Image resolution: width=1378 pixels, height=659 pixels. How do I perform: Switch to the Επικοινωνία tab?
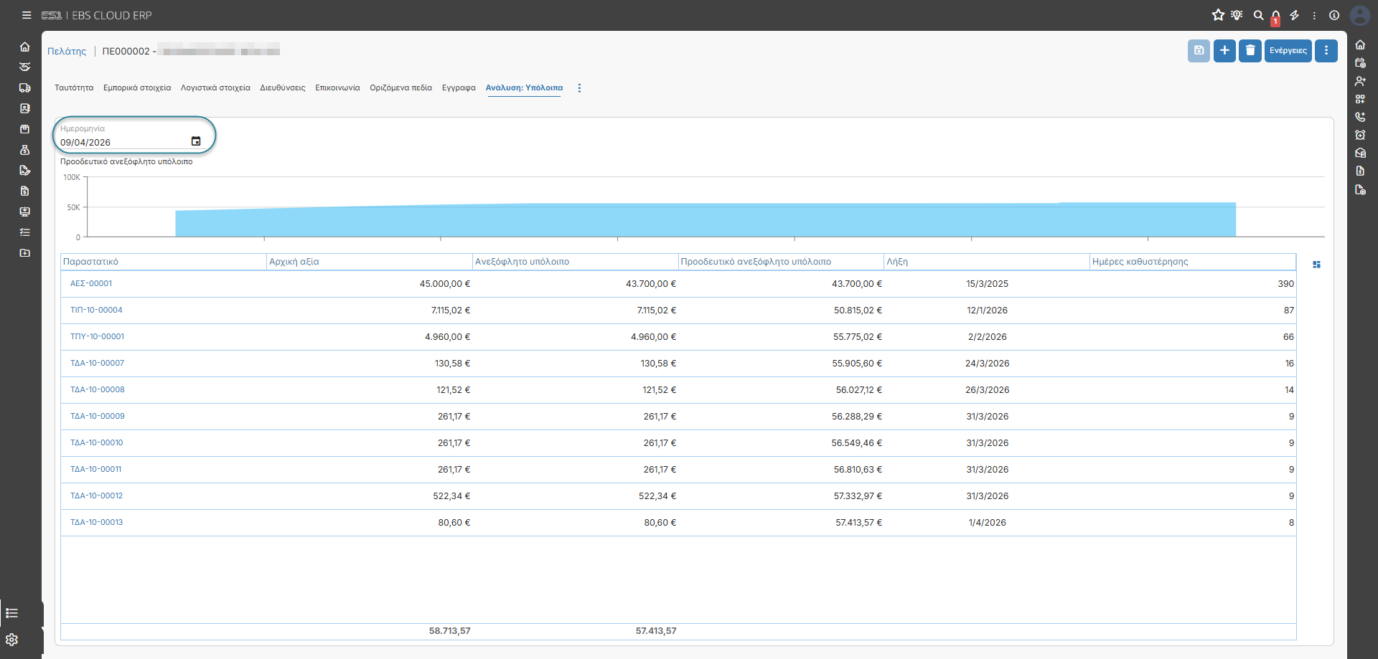(x=337, y=88)
